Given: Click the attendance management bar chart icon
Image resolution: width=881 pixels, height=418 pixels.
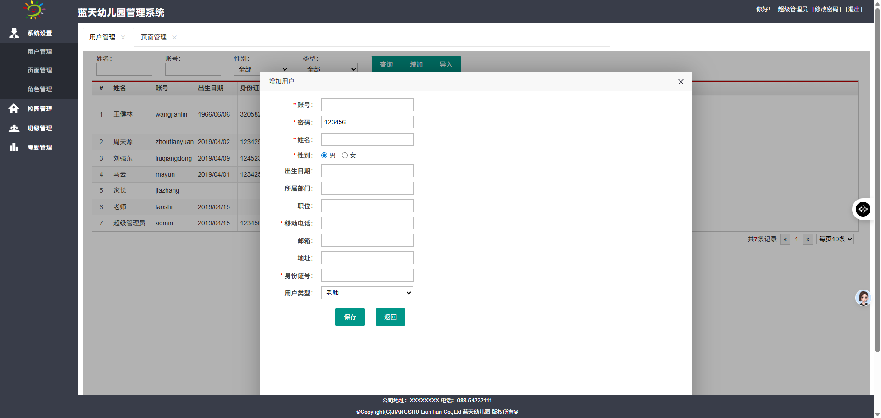Looking at the screenshot, I should click(14, 147).
